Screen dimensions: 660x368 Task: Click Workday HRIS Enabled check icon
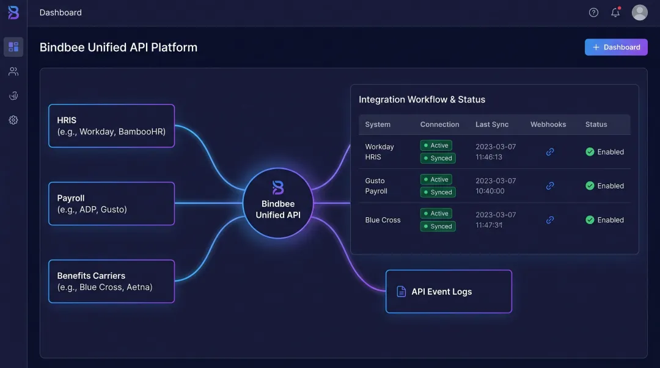tap(590, 152)
